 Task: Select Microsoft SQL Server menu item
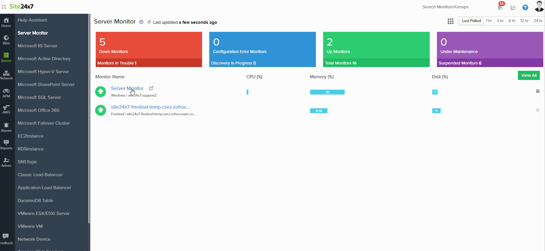click(x=39, y=97)
